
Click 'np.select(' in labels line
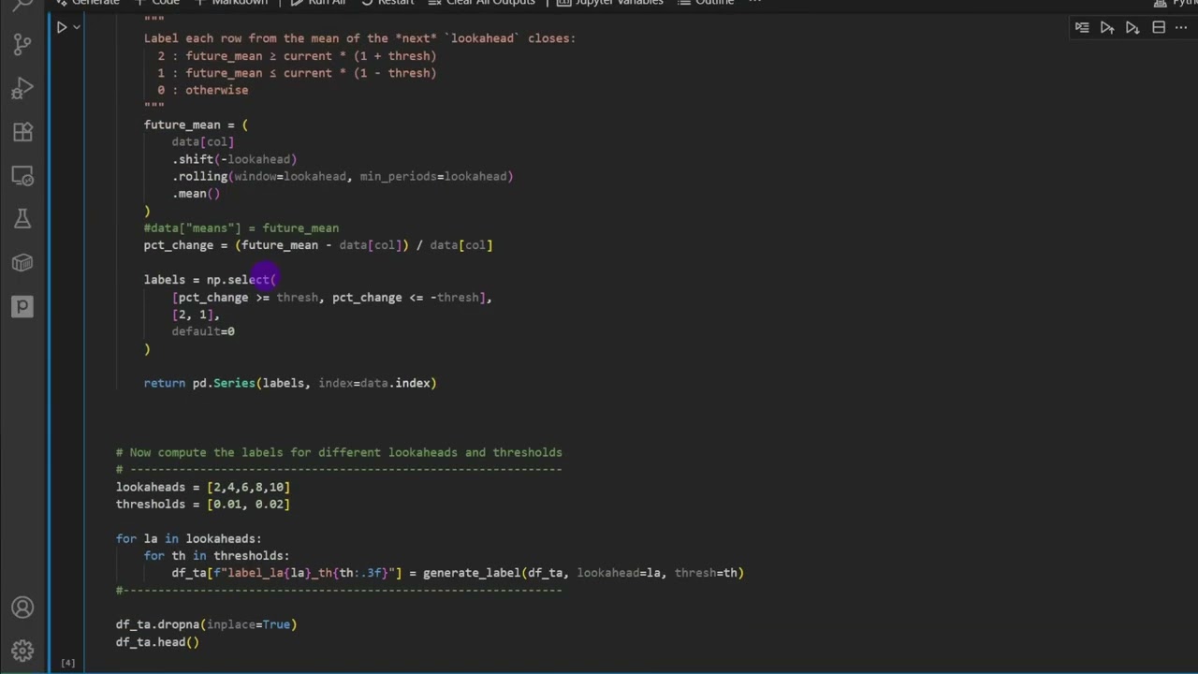pos(241,280)
